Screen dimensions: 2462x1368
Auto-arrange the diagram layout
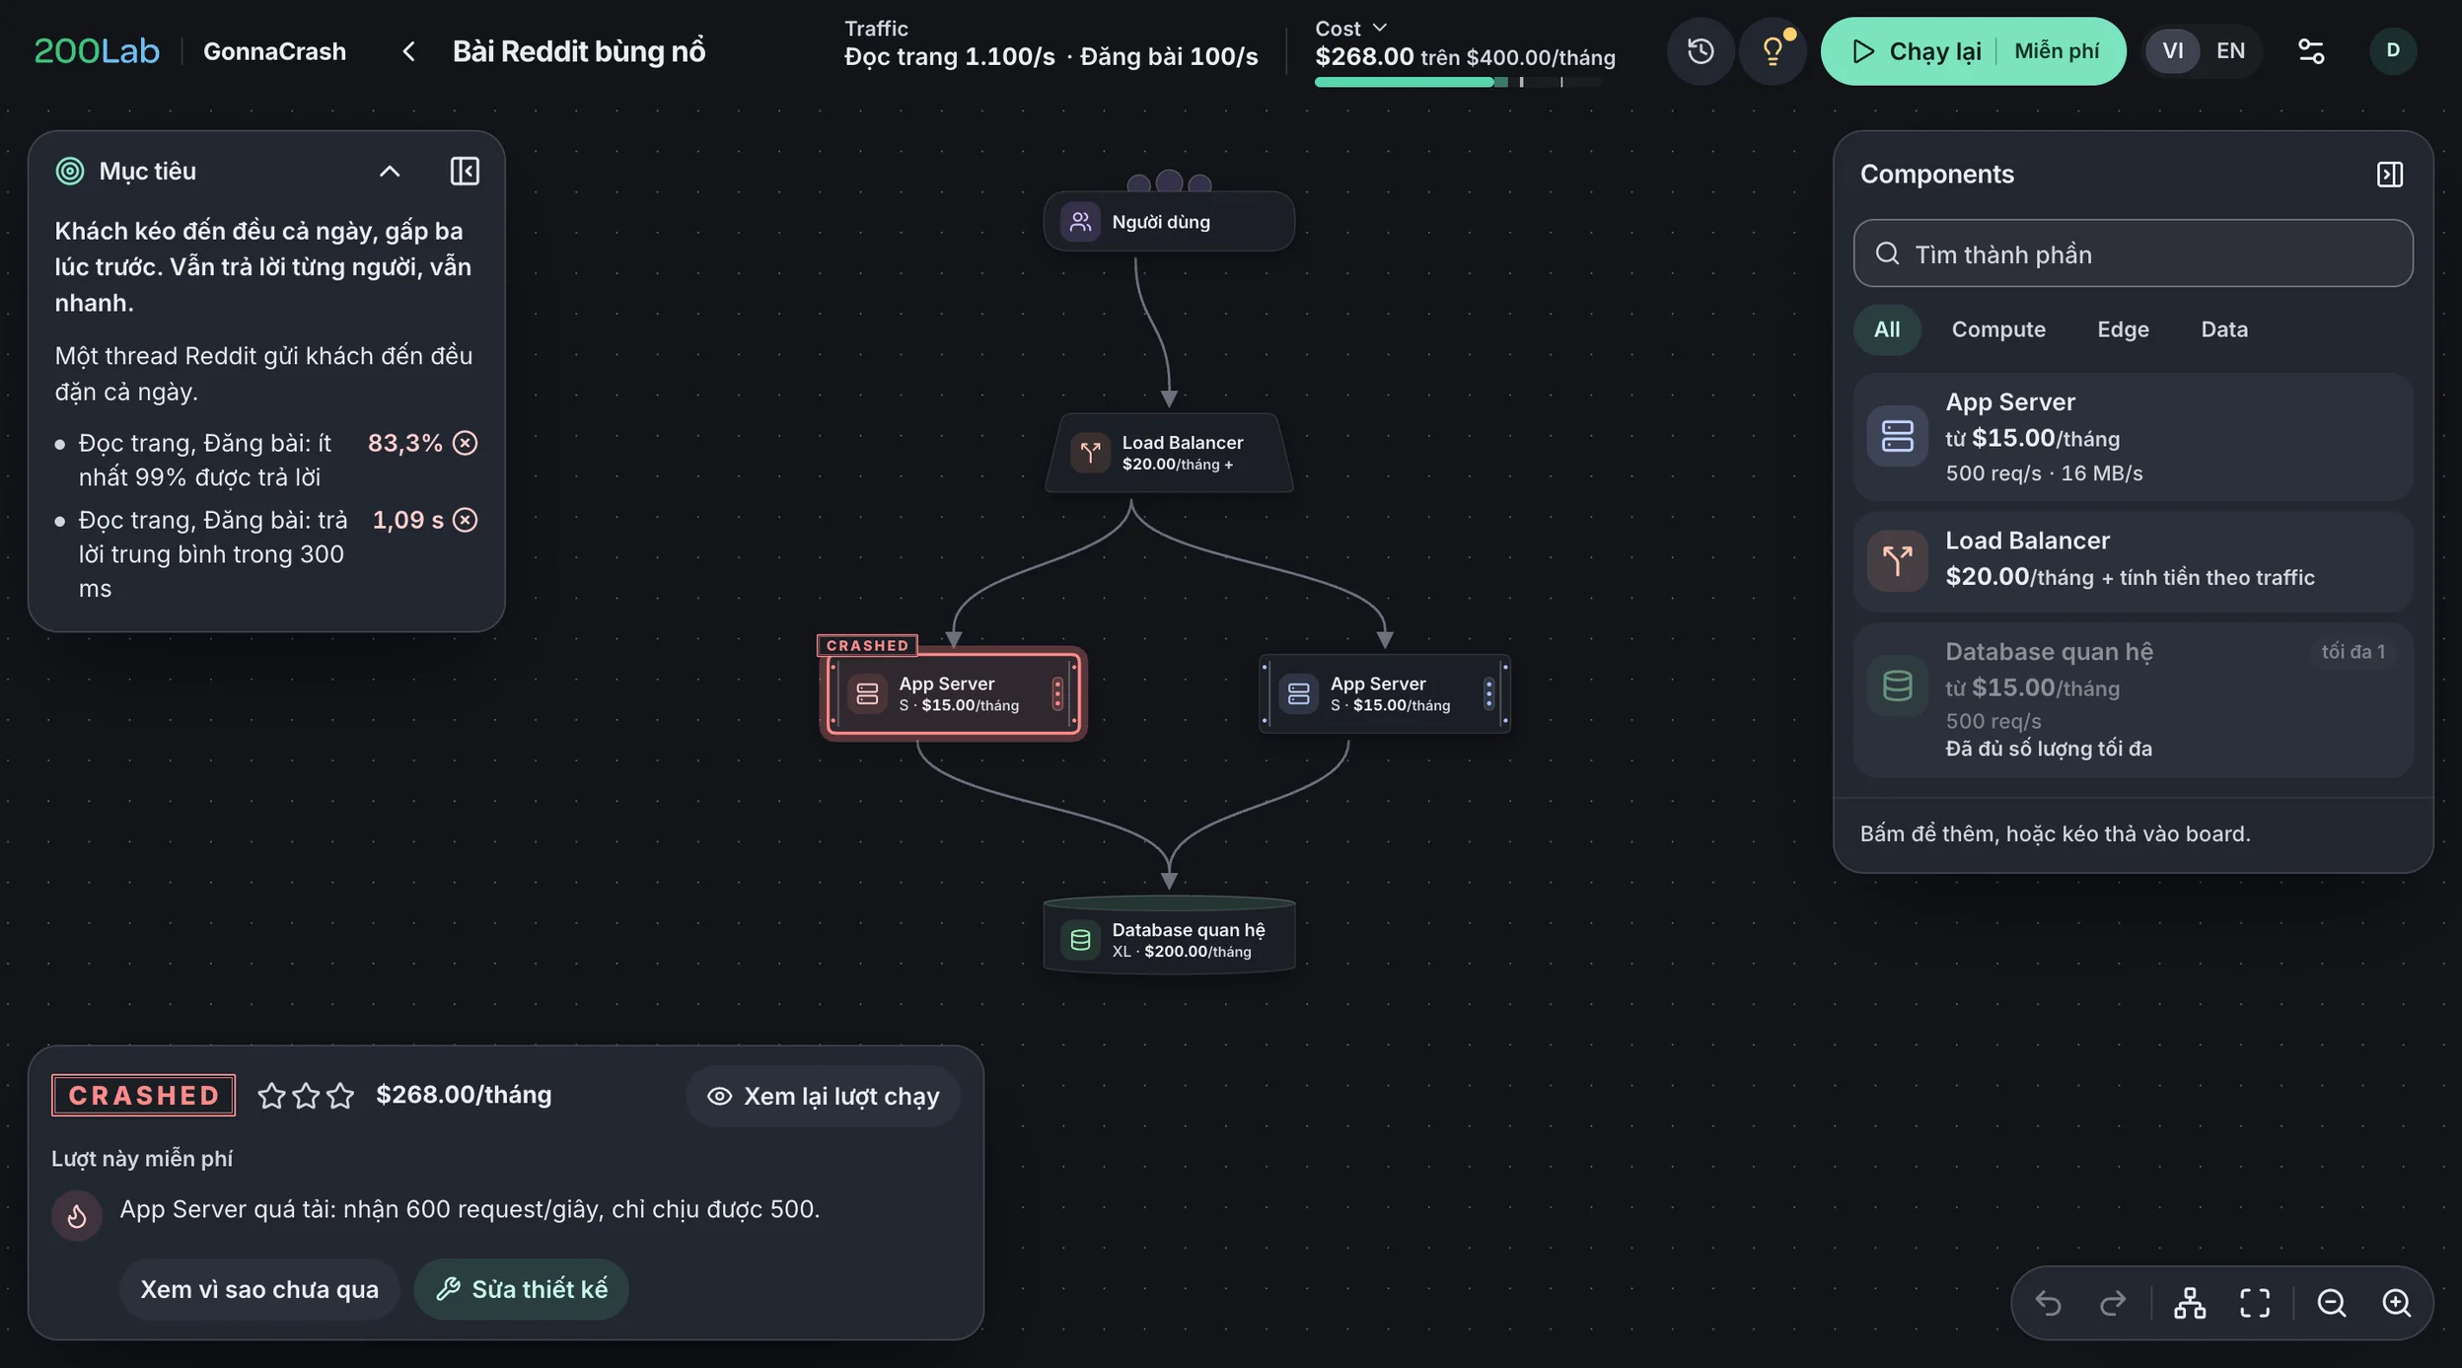pyautogui.click(x=2190, y=1303)
